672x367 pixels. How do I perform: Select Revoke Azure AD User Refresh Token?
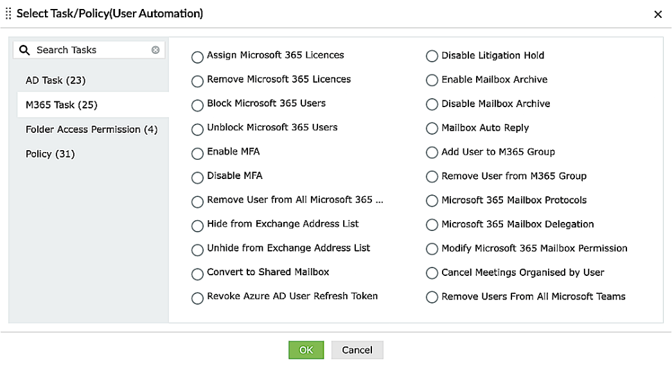pos(197,298)
